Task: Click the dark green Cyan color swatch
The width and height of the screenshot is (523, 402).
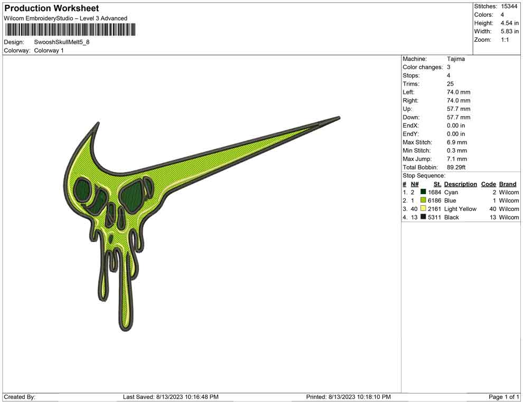Action: tap(423, 192)
